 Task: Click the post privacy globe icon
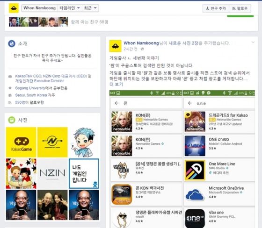pyautogui.click(x=142, y=49)
